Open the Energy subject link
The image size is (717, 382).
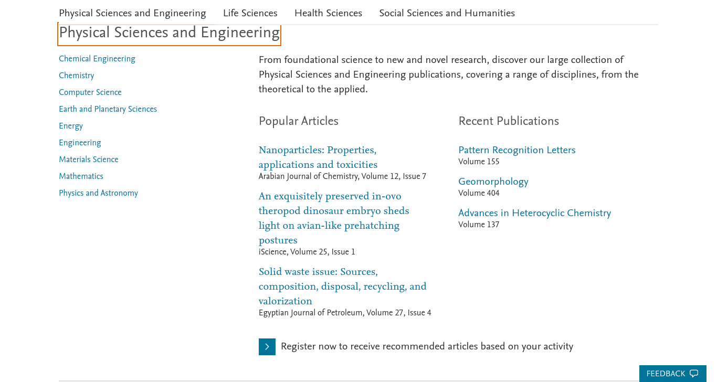[x=71, y=126]
